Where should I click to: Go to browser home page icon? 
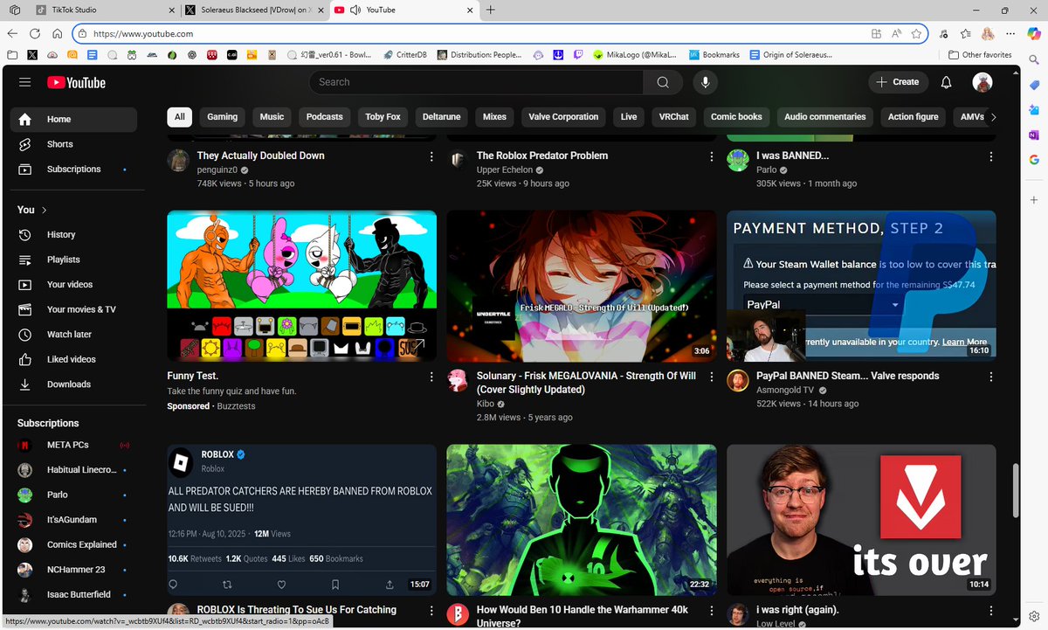coord(57,33)
